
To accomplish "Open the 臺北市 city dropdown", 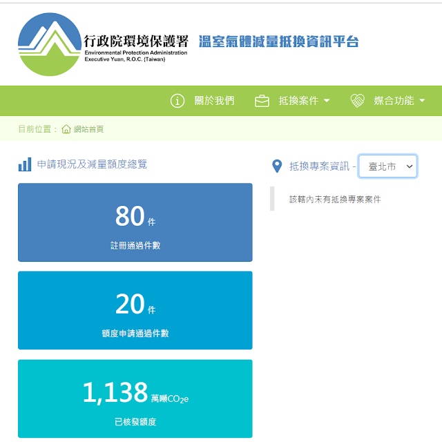I will (387, 166).
